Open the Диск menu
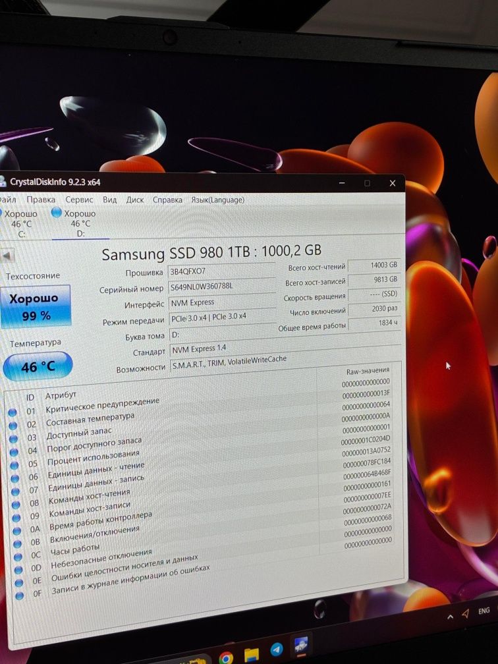Screen dimensions: 498x664 (134, 200)
